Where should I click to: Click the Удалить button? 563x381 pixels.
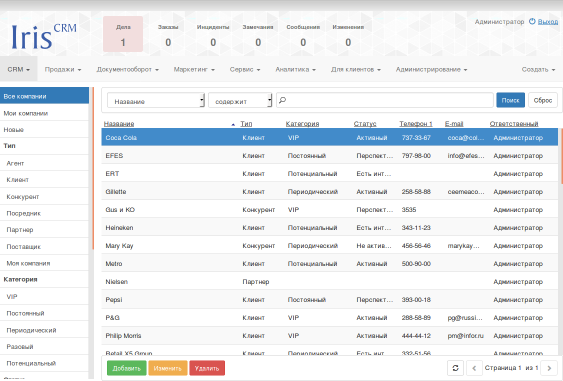(x=207, y=368)
